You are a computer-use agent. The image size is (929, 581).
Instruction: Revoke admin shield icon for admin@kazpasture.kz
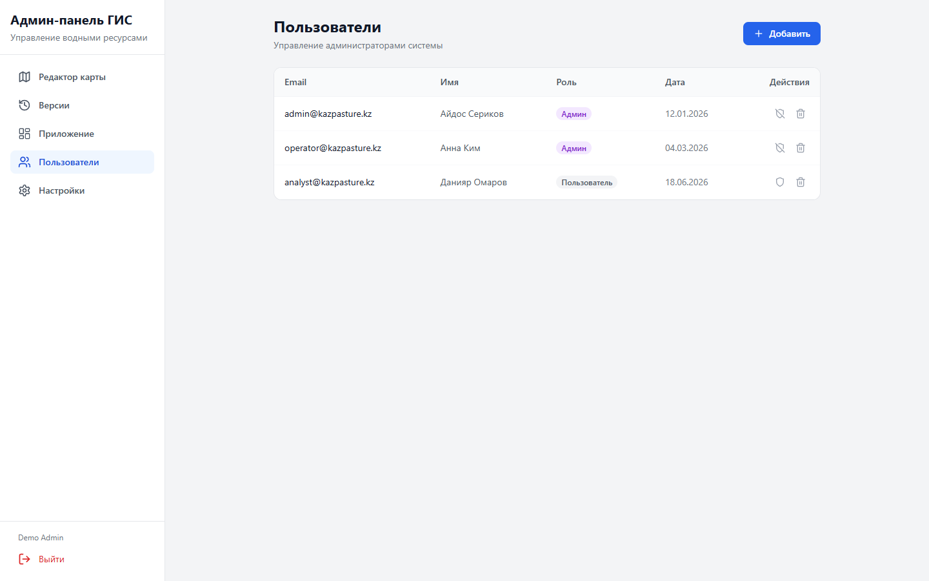coord(780,114)
